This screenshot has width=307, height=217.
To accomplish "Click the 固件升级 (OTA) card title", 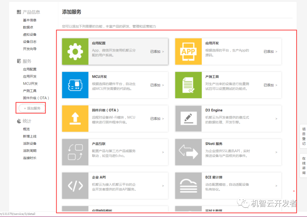I will 105,110.
